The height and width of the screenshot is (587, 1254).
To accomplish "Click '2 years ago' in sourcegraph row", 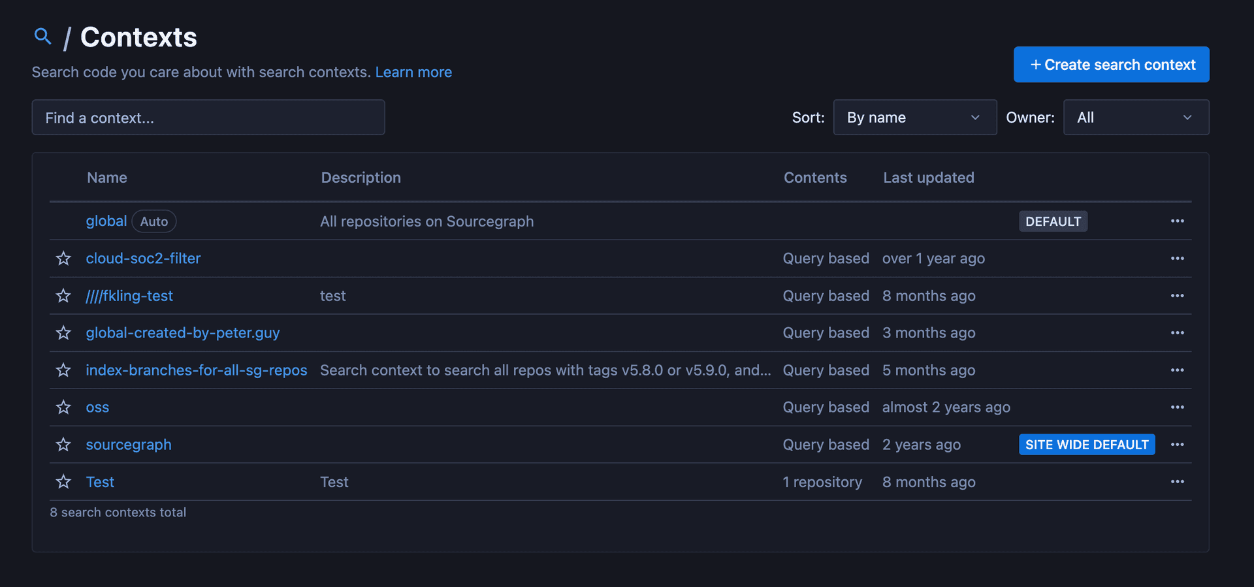I will tap(922, 445).
